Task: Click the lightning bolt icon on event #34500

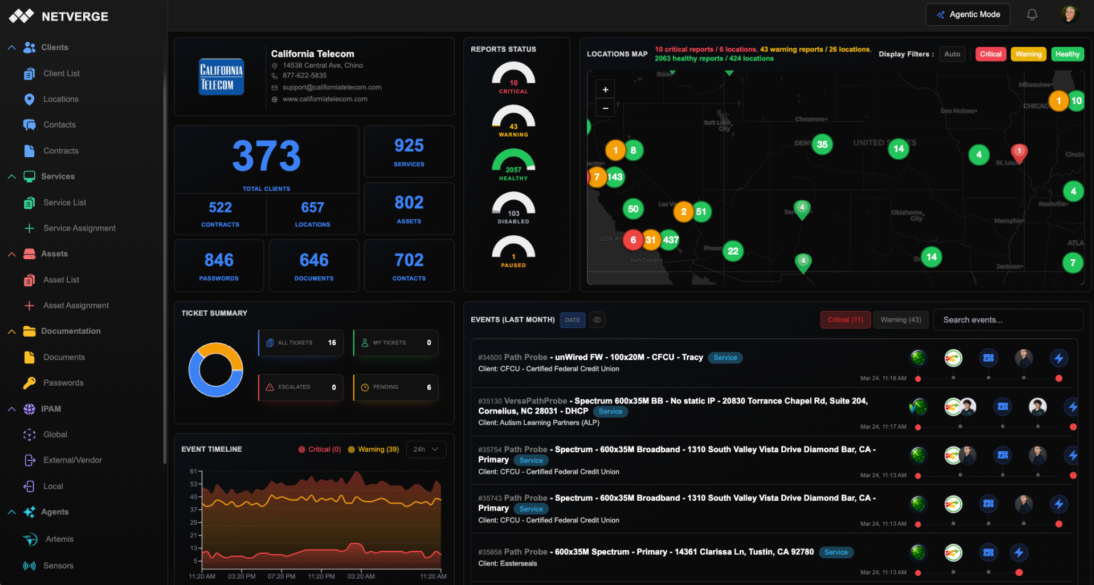Action: (1058, 358)
